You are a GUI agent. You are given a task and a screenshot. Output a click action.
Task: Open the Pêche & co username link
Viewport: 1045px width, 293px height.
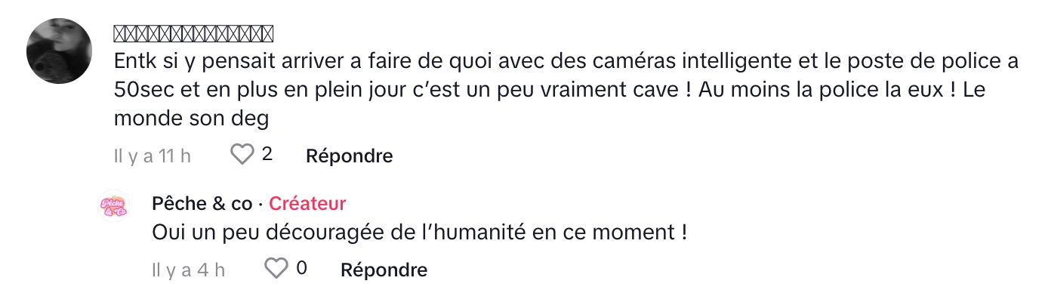click(202, 203)
